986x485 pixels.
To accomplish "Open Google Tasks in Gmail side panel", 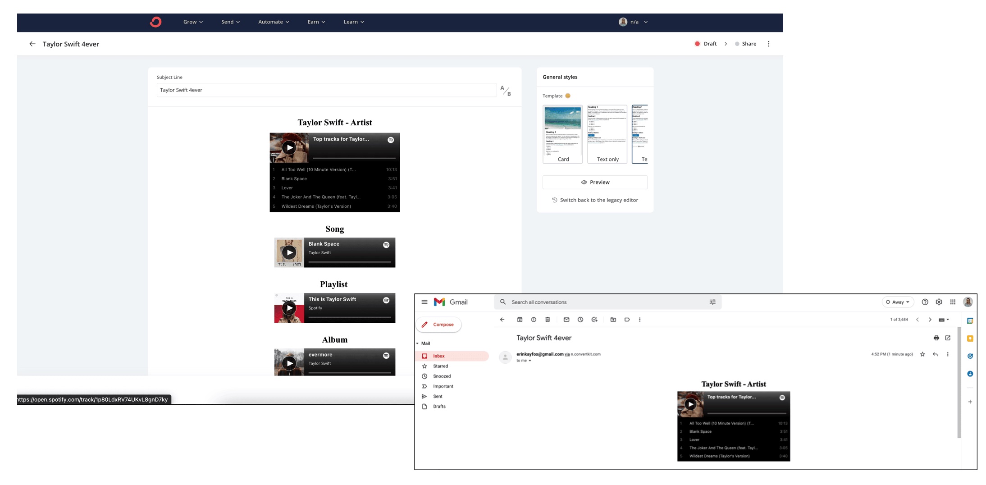I will 970,356.
